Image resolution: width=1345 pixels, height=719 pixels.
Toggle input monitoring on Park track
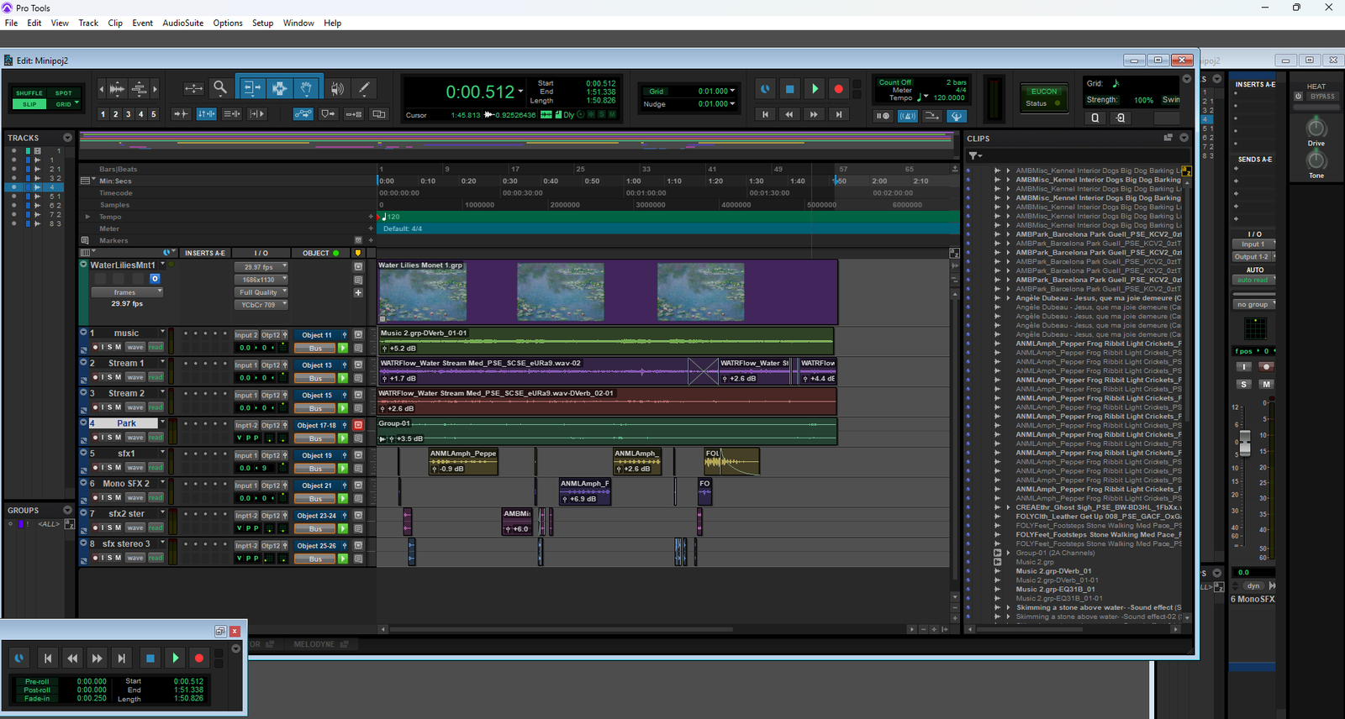[x=103, y=438]
